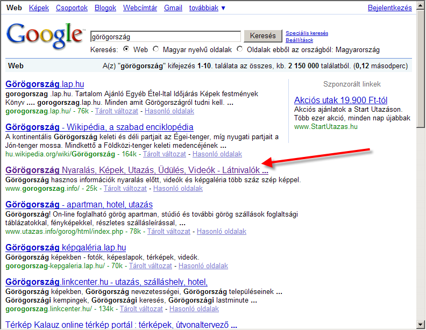
Task: Click the 2 150 000 result count text
Action: [303, 66]
